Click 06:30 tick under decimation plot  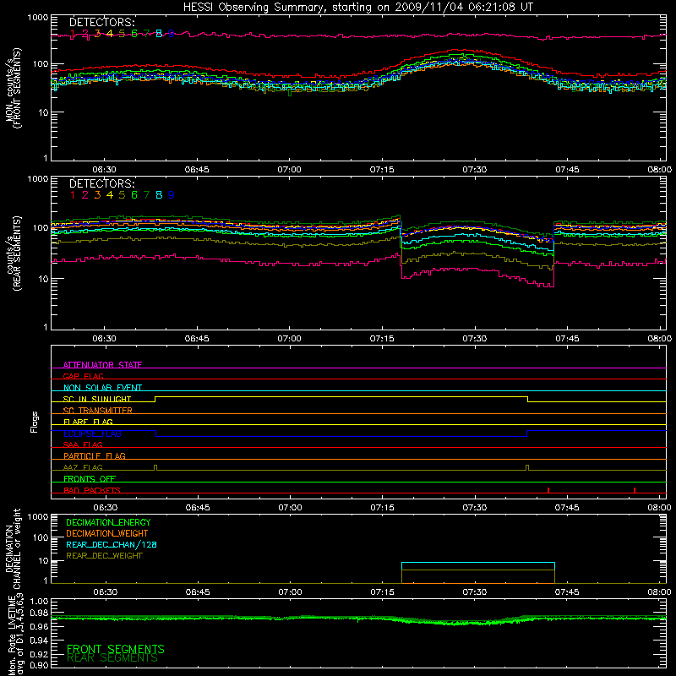click(105, 592)
